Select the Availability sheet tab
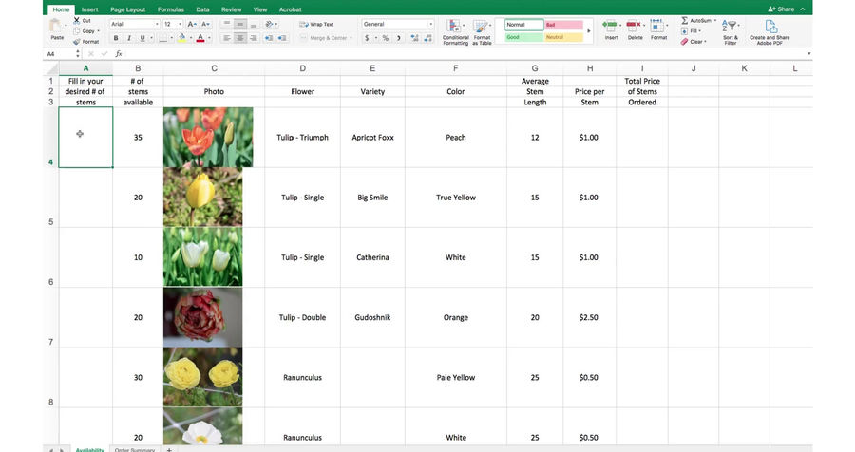 pyautogui.click(x=89, y=450)
